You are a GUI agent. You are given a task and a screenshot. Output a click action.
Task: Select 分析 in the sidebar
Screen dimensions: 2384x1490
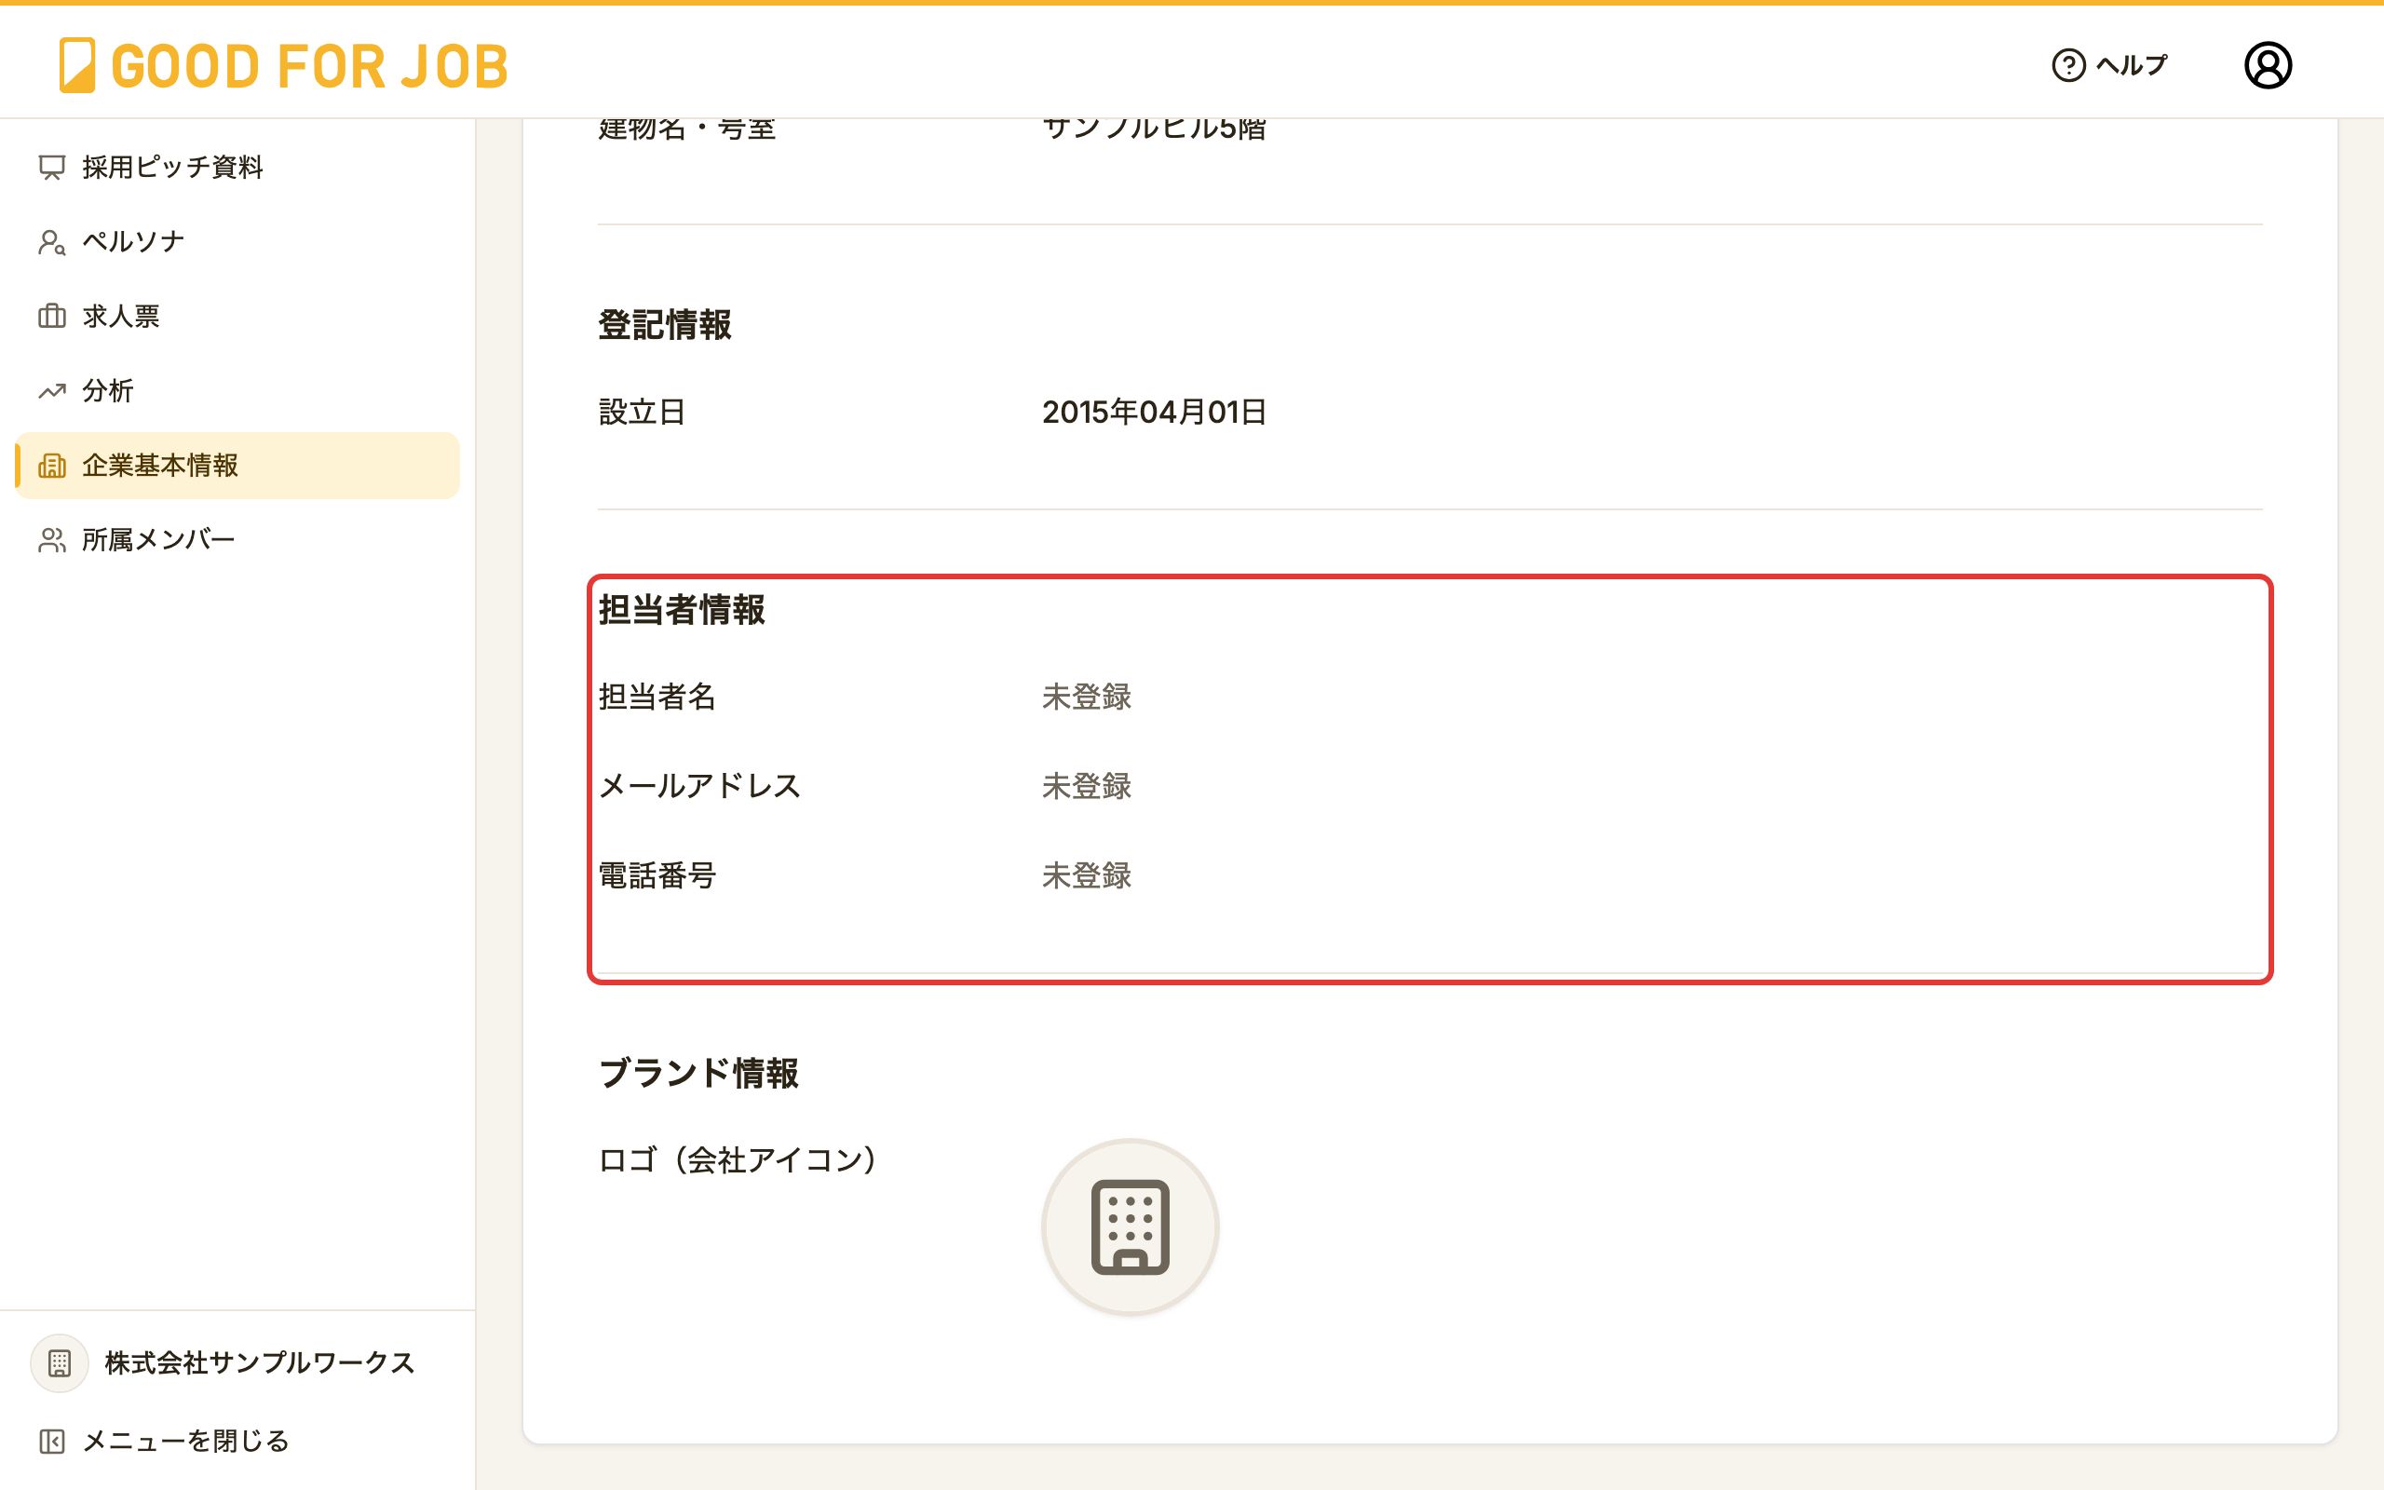point(237,391)
